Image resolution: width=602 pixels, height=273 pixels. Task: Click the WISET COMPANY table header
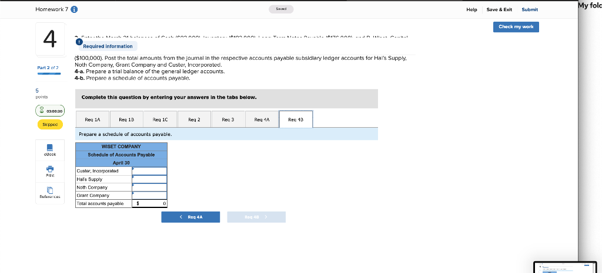pos(121,147)
